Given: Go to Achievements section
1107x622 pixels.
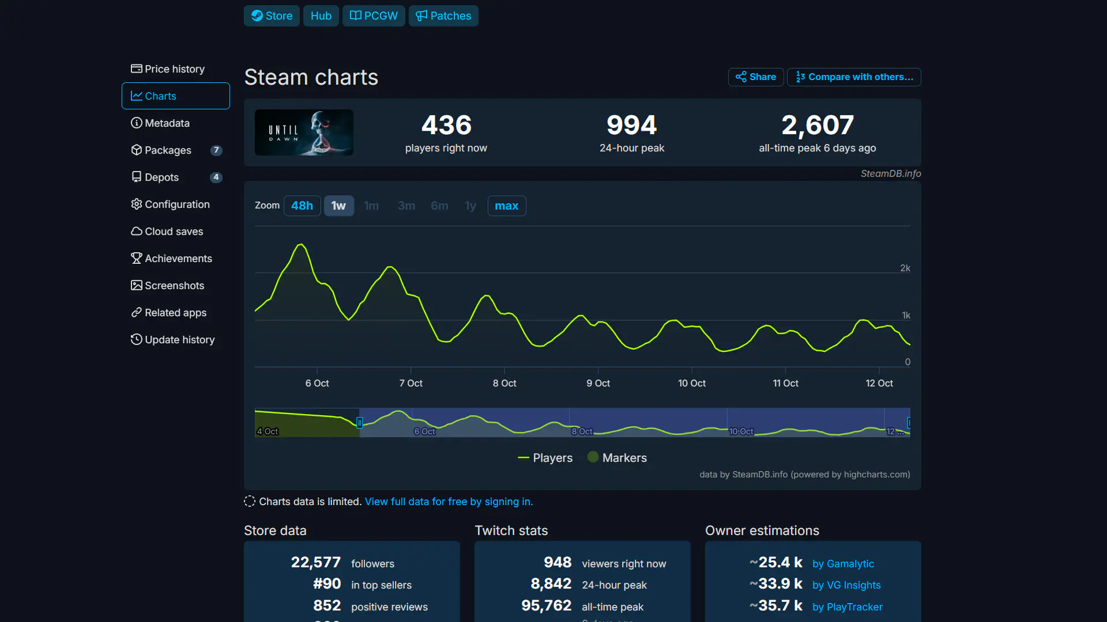Looking at the screenshot, I should 176,258.
